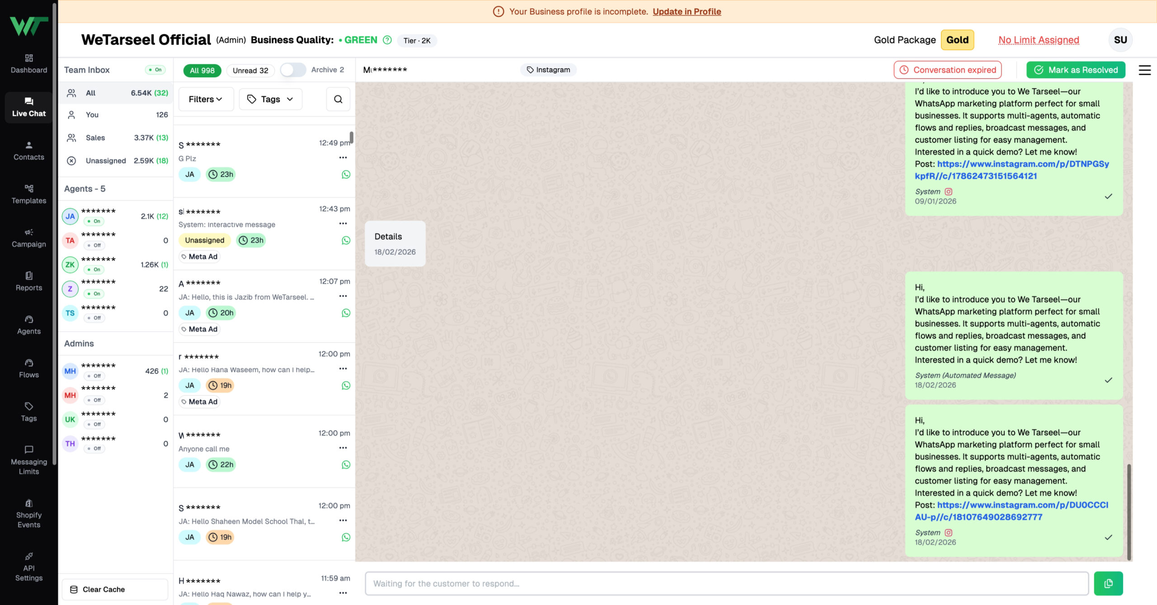The image size is (1157, 605).
Task: Click Update in Profile link
Action: coord(687,12)
